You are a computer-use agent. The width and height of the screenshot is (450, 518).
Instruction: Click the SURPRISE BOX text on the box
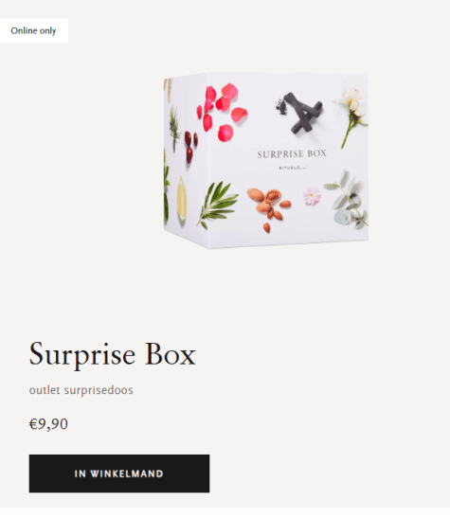pyautogui.click(x=292, y=154)
